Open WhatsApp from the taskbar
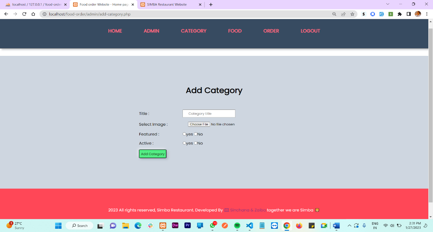This screenshot has height=232, width=433. [212, 225]
